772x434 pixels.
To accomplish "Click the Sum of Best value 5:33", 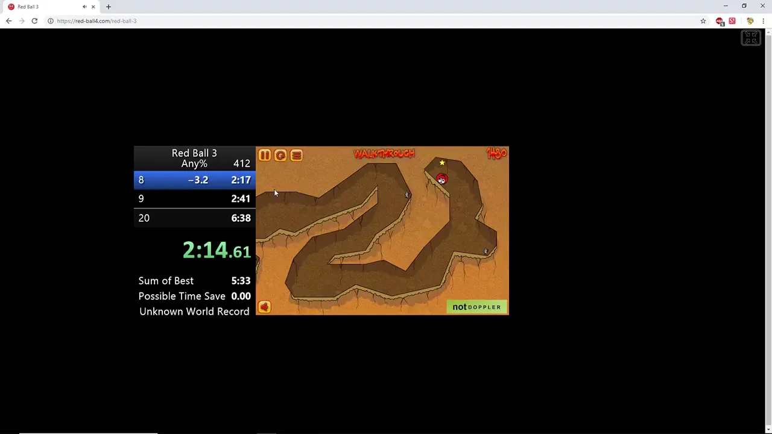I will (241, 281).
